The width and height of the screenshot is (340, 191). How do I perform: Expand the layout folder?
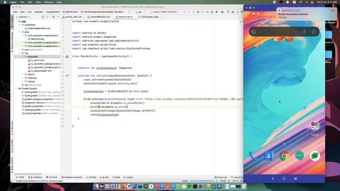pyautogui.click(x=22, y=74)
